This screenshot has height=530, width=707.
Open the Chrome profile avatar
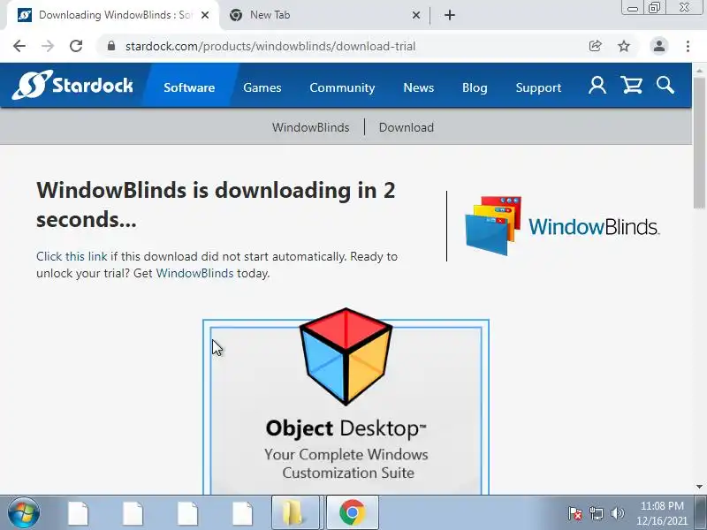pos(658,46)
